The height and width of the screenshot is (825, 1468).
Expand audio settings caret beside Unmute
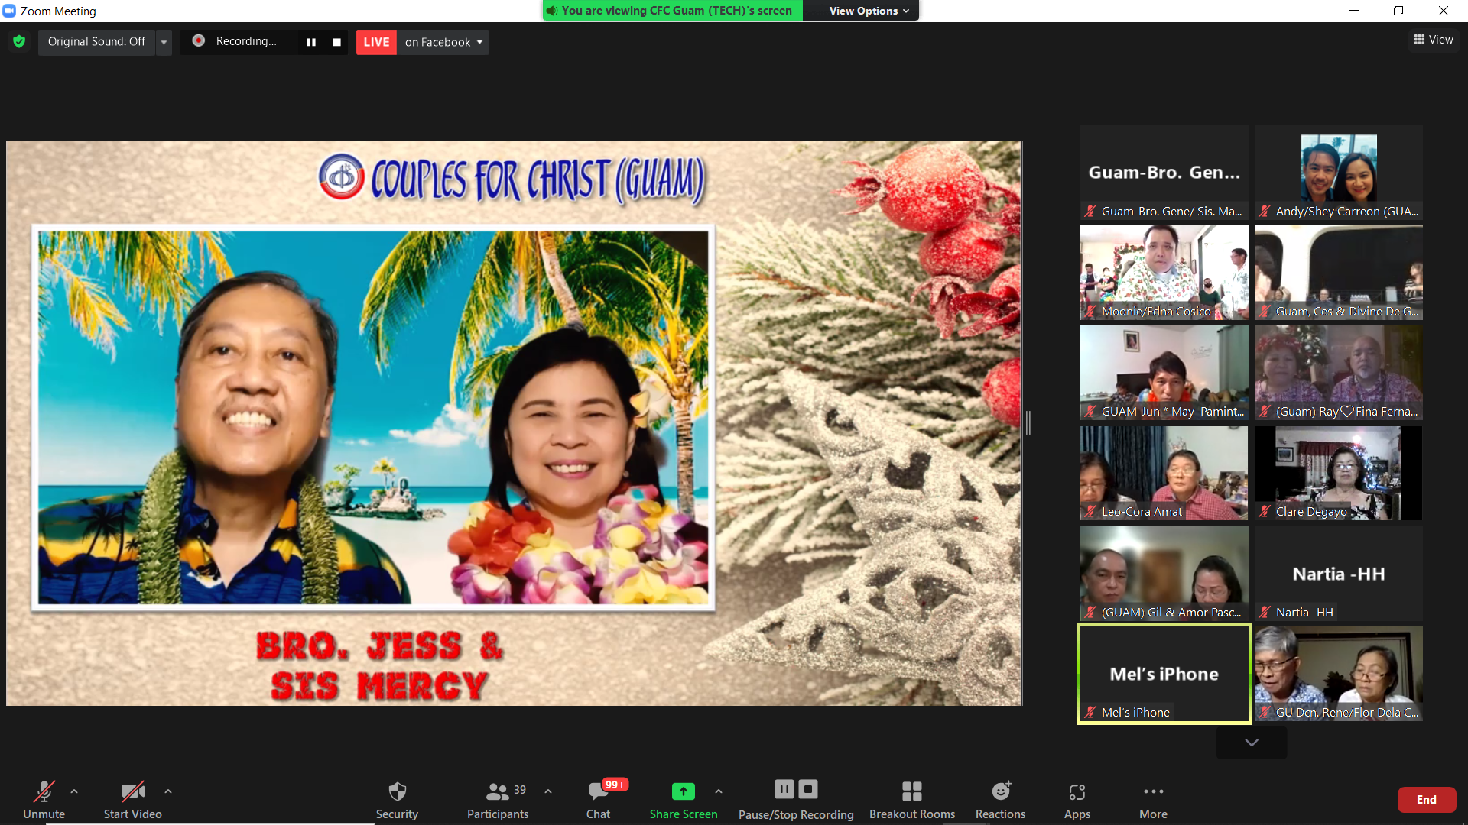[74, 791]
